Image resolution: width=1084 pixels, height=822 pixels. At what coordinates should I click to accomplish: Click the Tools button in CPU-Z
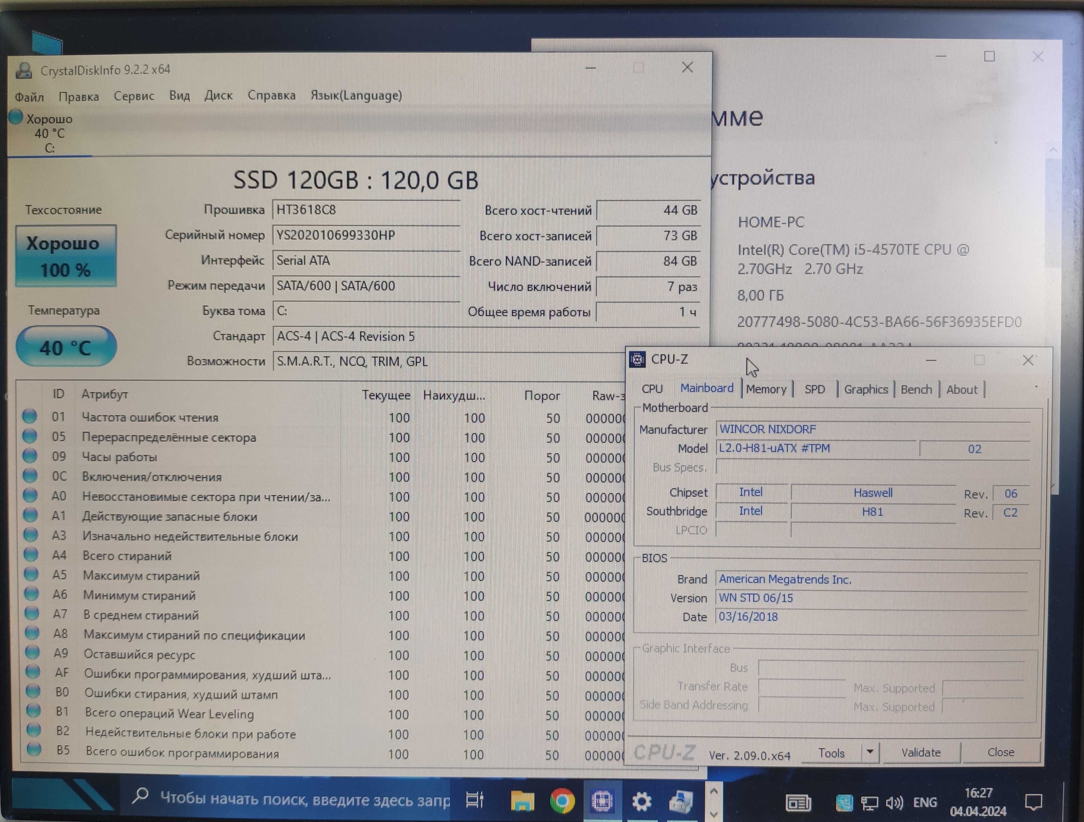832,753
